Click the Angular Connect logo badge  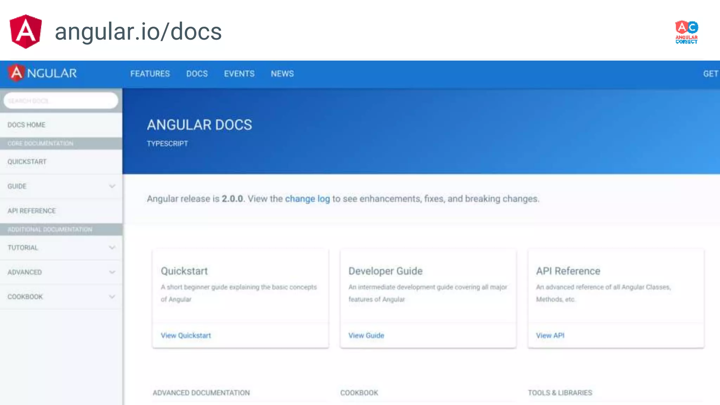coord(686,32)
